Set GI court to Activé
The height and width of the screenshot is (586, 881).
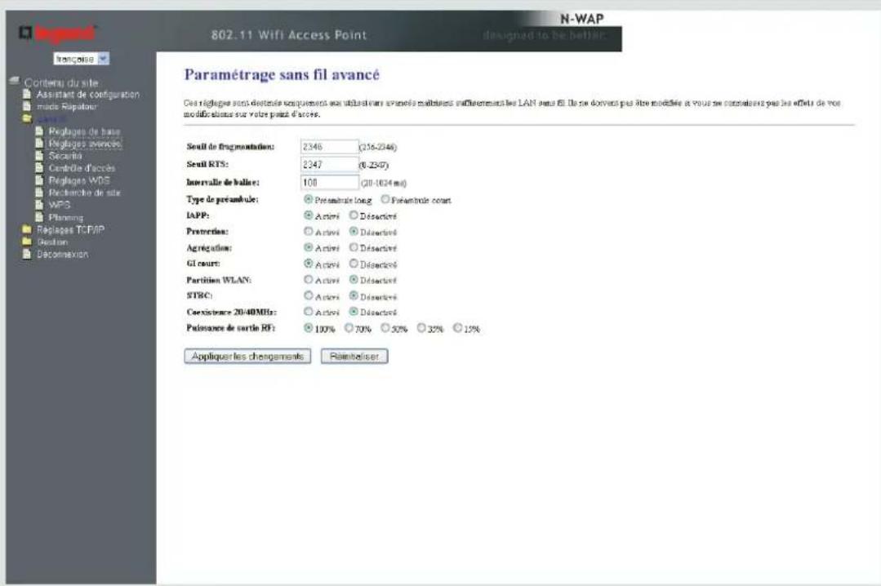click(308, 263)
